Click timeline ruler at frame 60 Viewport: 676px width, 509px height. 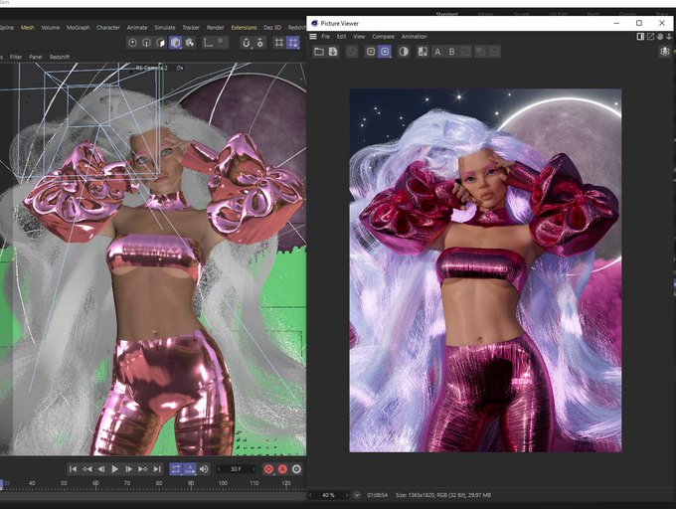[x=95, y=483]
